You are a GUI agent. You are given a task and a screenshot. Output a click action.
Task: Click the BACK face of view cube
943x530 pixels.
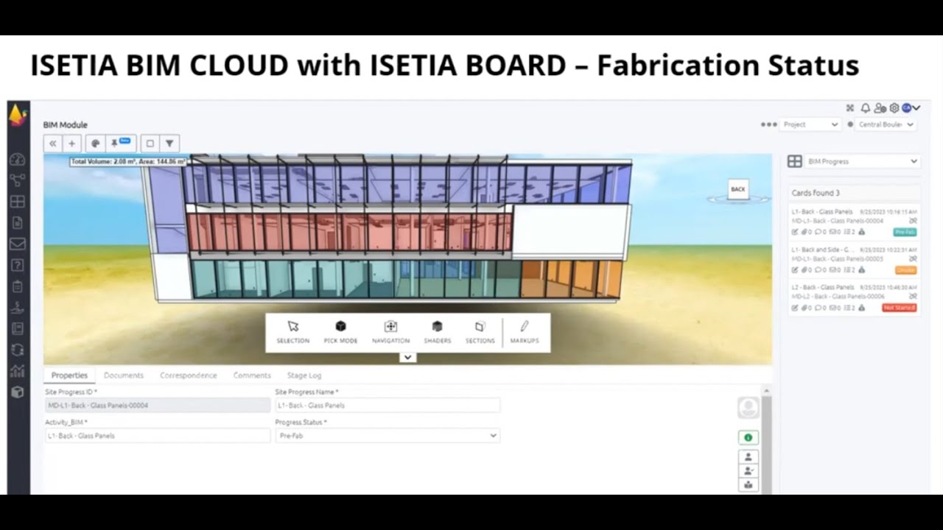coord(737,189)
